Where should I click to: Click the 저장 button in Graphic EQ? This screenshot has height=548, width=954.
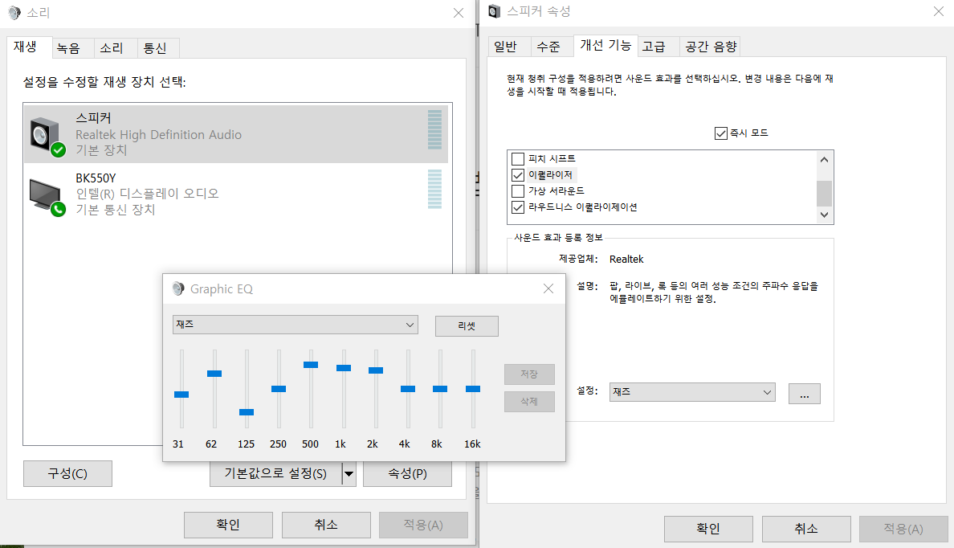[x=529, y=374]
